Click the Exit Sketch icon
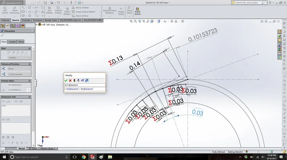The width and height of the screenshot is (287, 160). point(5,10)
